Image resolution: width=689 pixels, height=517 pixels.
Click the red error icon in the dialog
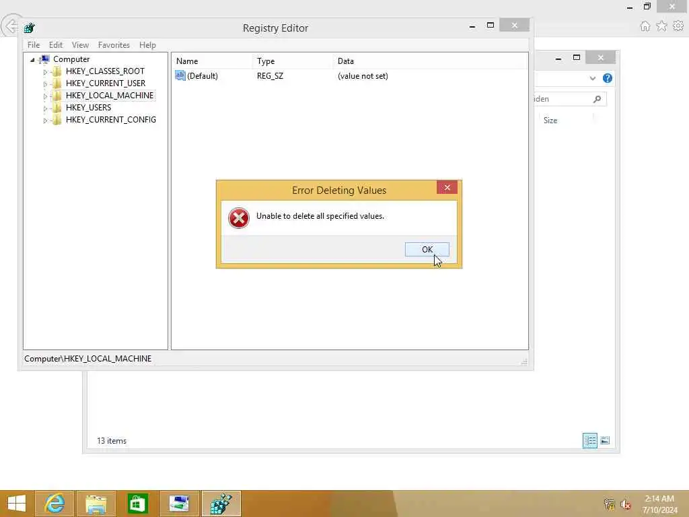[x=239, y=218]
